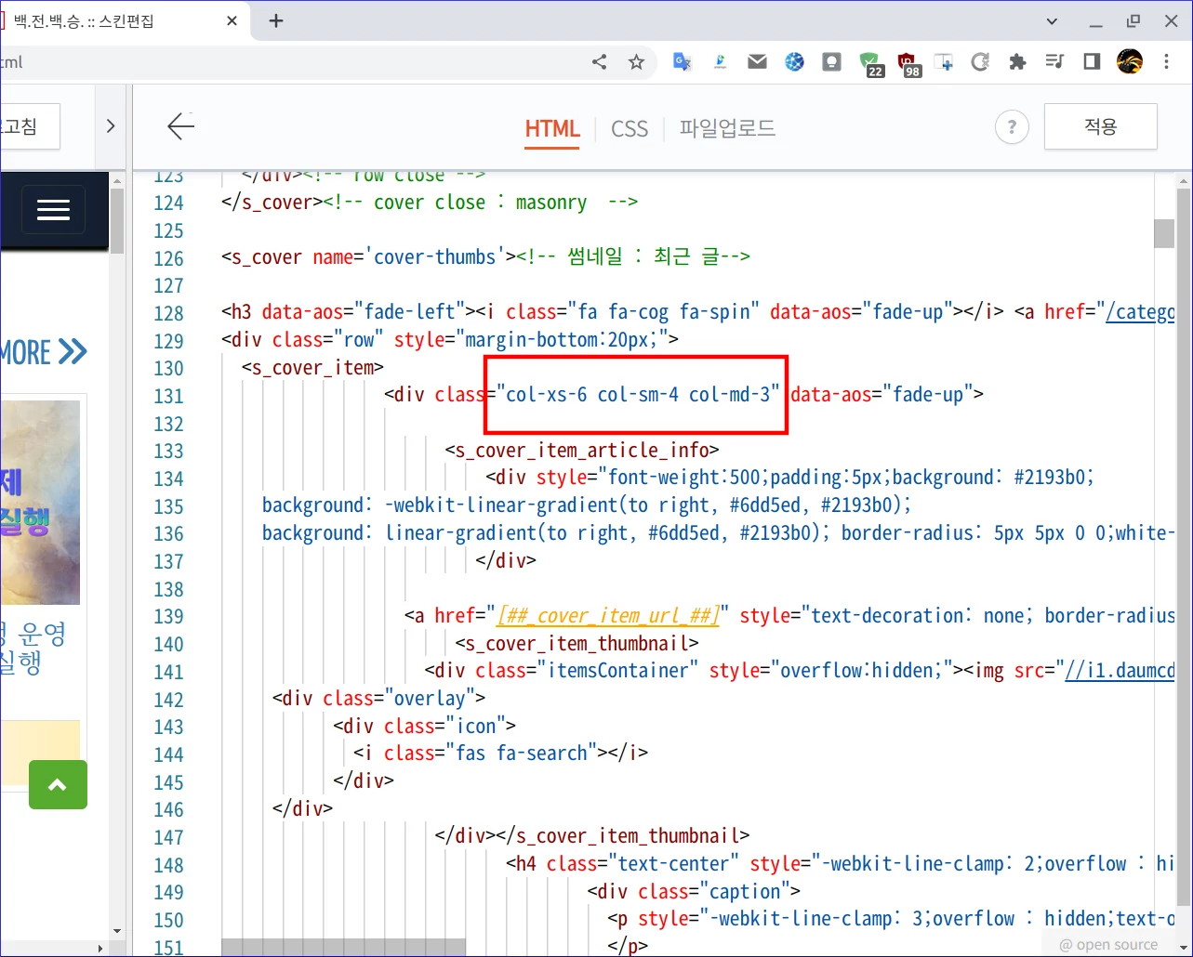The width and height of the screenshot is (1193, 957).
Task: Click the [##_cover_item_url_##] link on line 139
Action: tap(609, 616)
